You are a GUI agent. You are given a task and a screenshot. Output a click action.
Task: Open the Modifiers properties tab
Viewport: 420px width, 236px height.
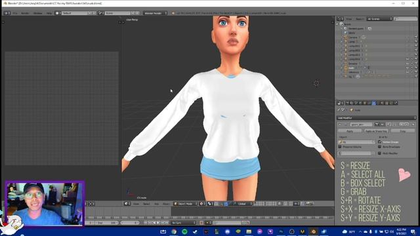[374, 103]
